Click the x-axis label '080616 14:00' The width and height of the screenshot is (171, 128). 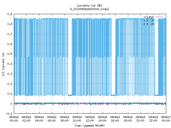pyautogui.click(x=103, y=119)
